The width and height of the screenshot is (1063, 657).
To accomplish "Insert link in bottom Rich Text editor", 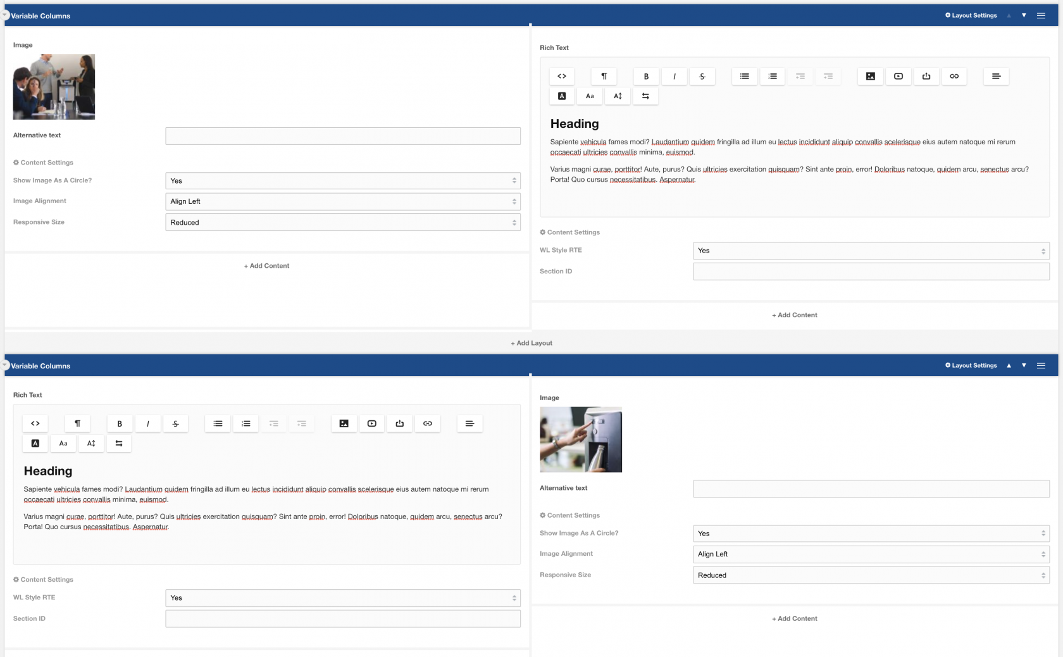I will (428, 423).
